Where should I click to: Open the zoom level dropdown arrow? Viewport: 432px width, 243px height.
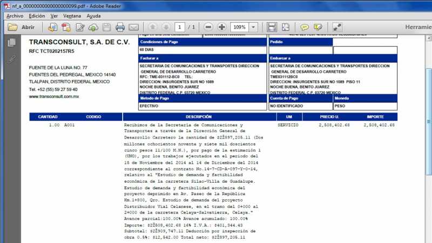[253, 27]
